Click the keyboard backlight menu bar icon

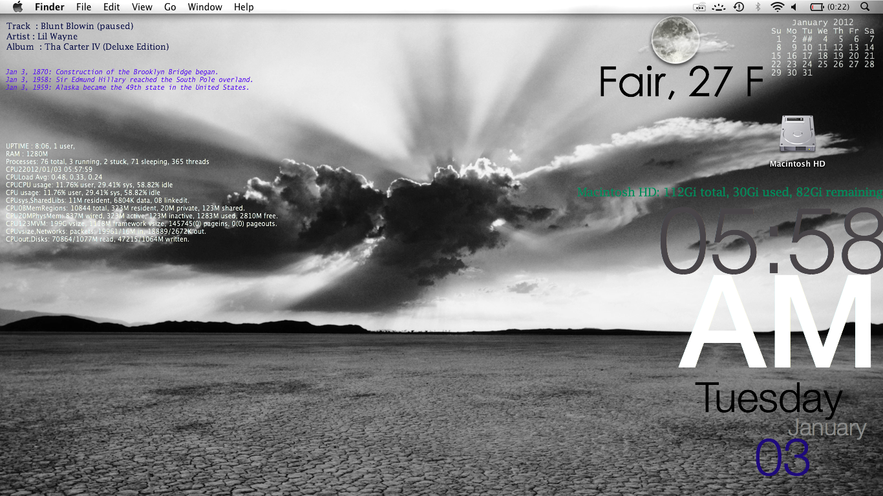(x=719, y=7)
